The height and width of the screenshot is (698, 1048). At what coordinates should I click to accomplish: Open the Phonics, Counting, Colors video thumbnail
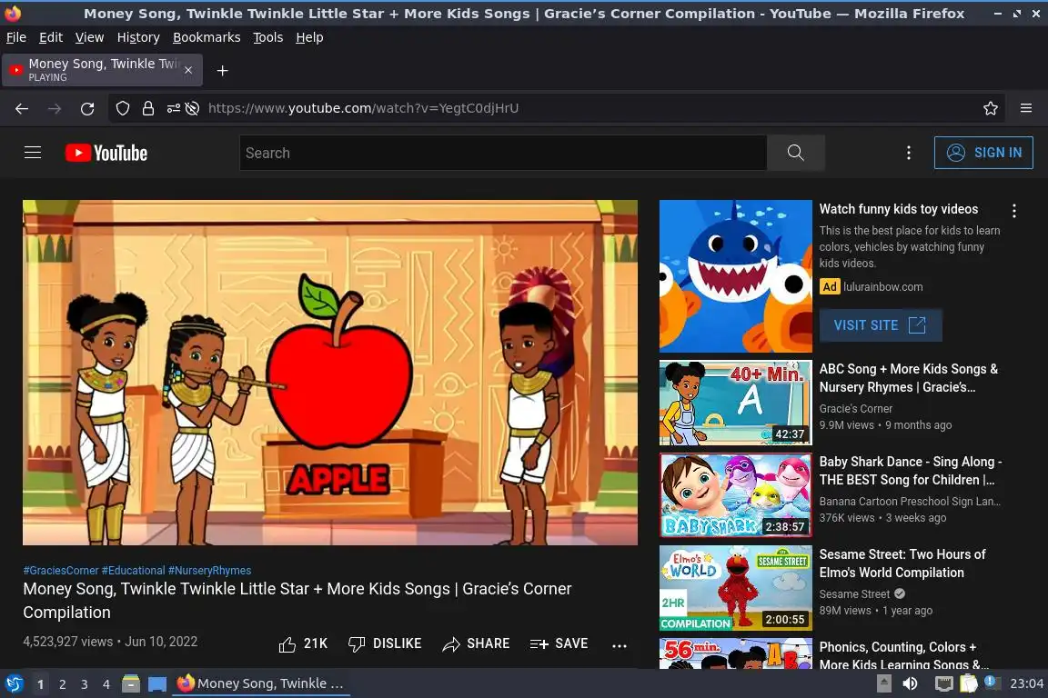(735, 653)
